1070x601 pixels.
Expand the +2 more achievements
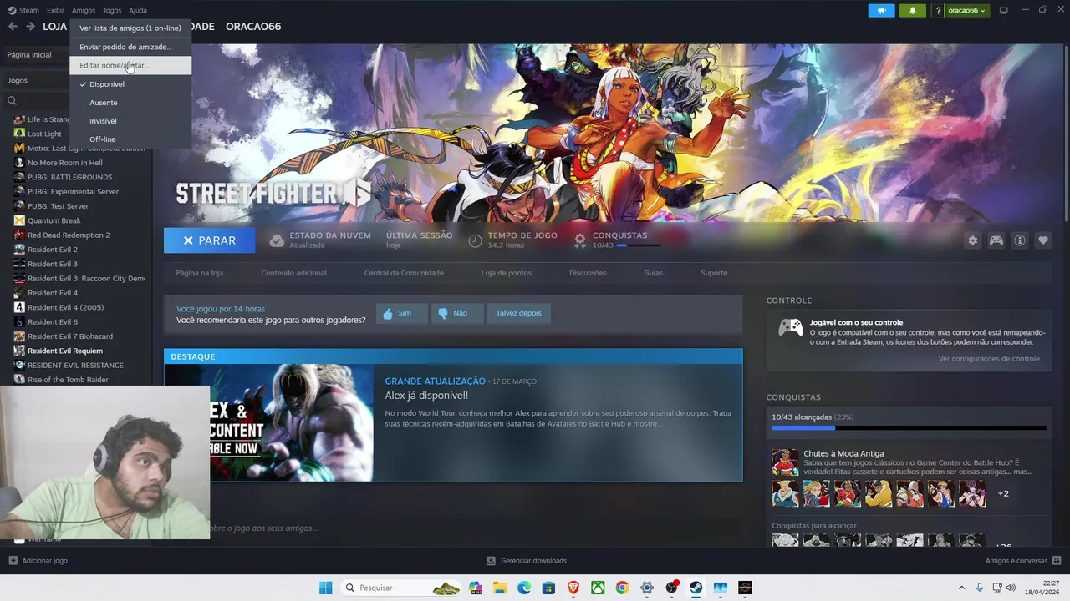[x=1003, y=493]
